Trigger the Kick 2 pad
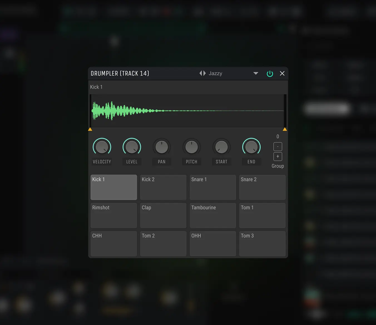Image resolution: width=376 pixels, height=325 pixels. 163,187
